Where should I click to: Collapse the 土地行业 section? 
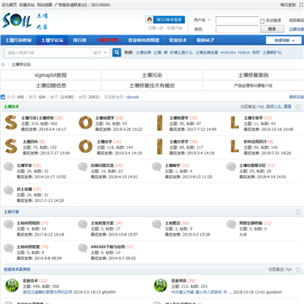tap(298, 212)
